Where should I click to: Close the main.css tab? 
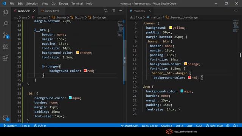click(150, 11)
